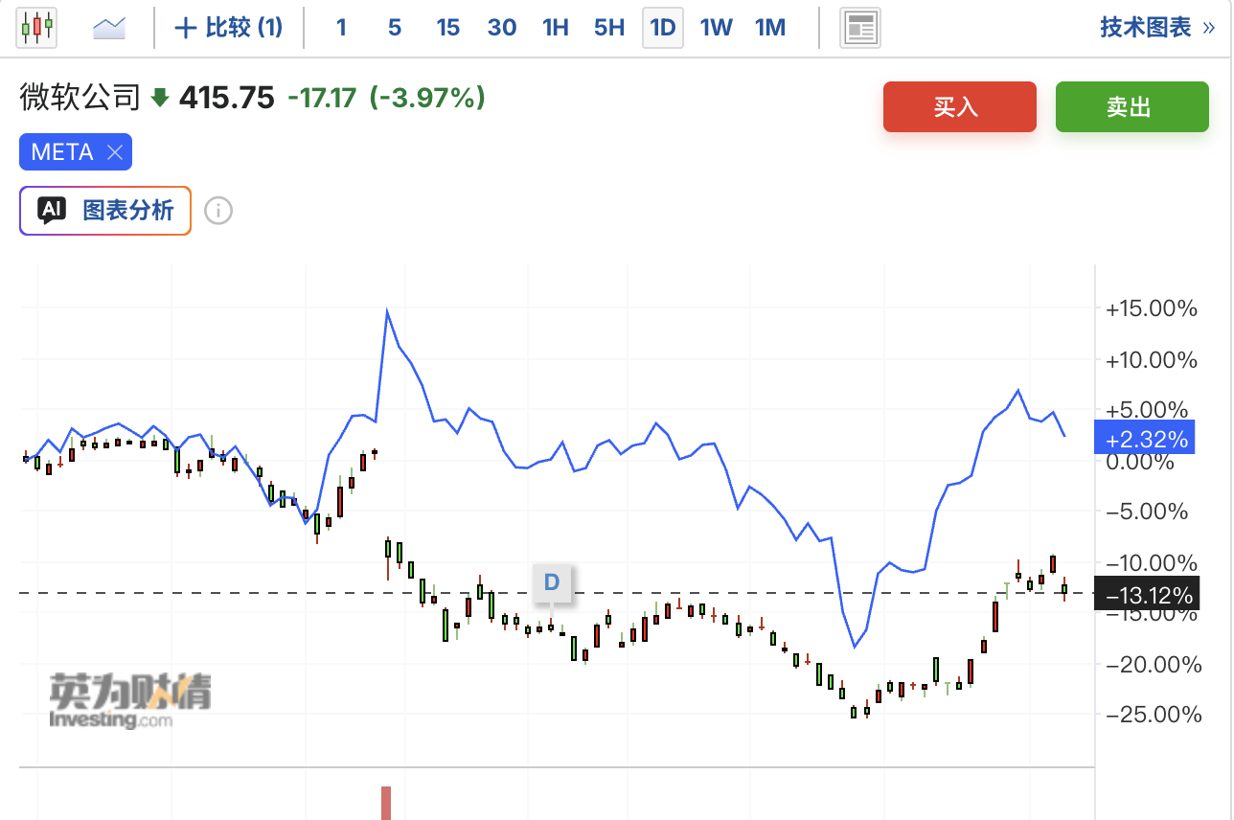Select the 1H interval
The width and height of the screenshot is (1234, 820).
[556, 28]
